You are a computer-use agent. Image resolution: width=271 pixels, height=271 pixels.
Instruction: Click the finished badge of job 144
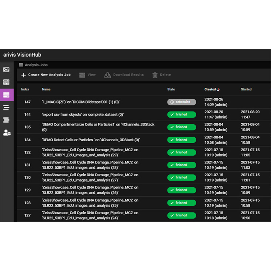(182, 115)
